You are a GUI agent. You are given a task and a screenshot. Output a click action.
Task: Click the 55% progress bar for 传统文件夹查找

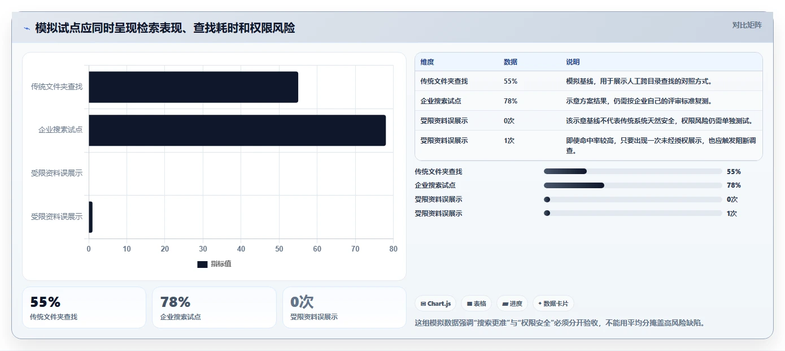(633, 171)
